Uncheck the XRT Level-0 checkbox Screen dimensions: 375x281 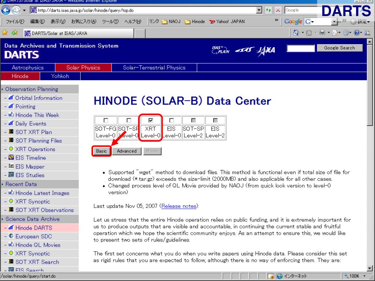click(x=151, y=120)
